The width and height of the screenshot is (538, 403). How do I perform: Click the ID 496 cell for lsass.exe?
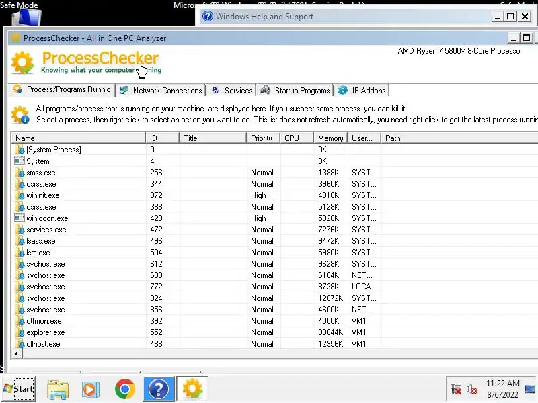pyautogui.click(x=156, y=241)
